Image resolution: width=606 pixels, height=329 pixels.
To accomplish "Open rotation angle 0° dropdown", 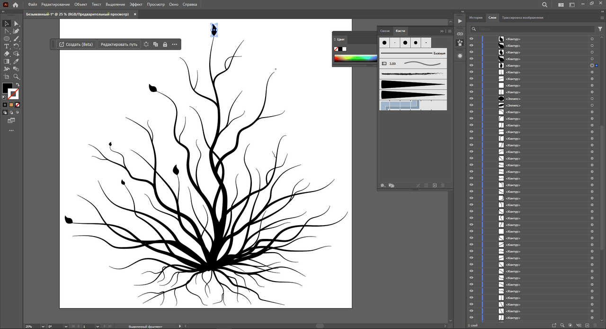I will click(x=66, y=327).
